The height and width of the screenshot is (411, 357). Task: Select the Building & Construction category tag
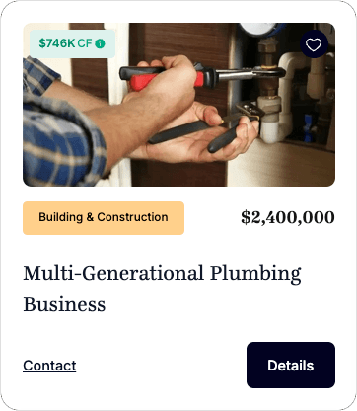(104, 217)
